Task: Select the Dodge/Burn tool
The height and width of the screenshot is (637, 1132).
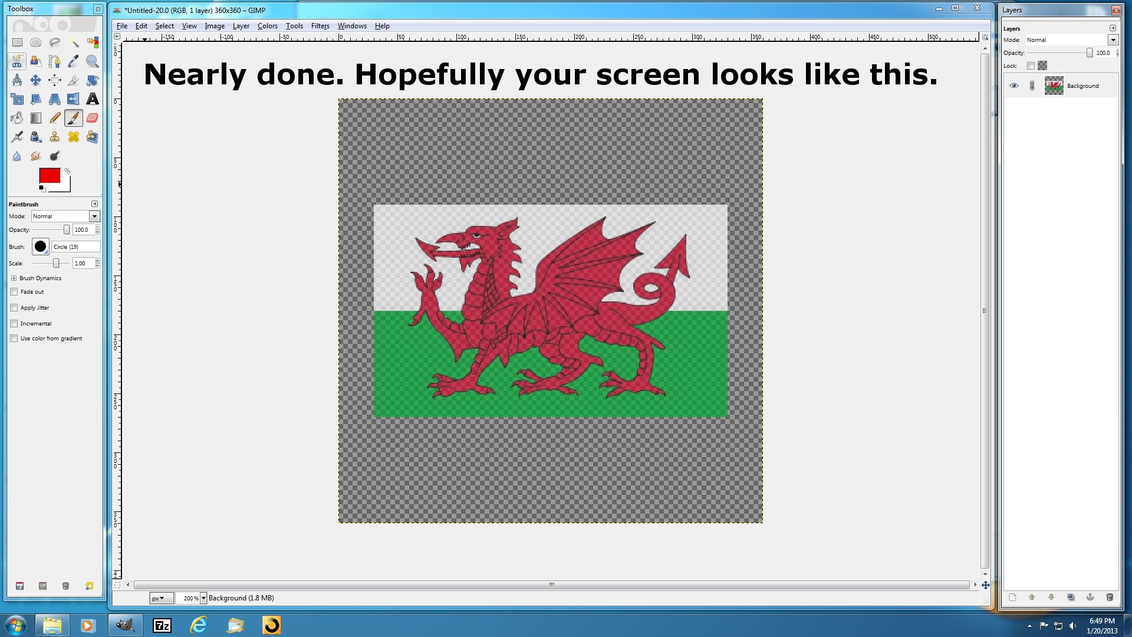Action: click(55, 156)
